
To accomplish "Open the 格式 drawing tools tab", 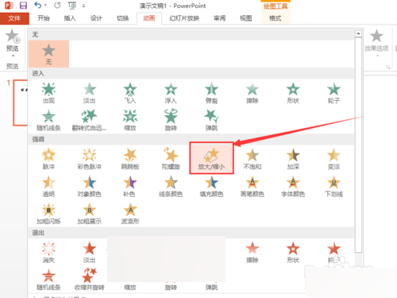I will pyautogui.click(x=276, y=18).
